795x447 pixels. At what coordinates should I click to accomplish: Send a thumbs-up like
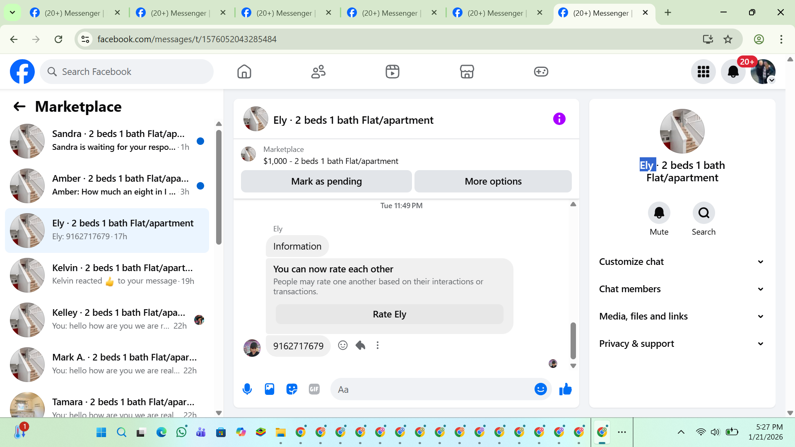click(x=565, y=389)
